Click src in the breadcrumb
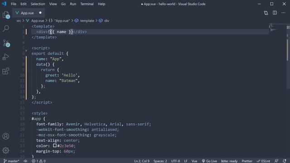Screen dimensions: 290x163 [19, 21]
